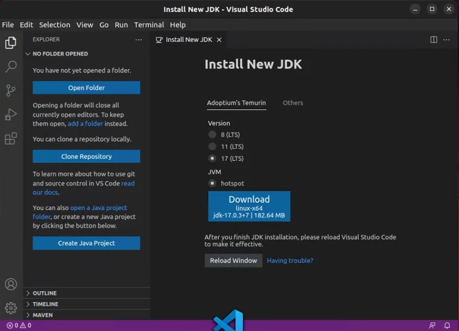The image size is (459, 331).
Task: Open the Having trouble? link
Action: 289,260
